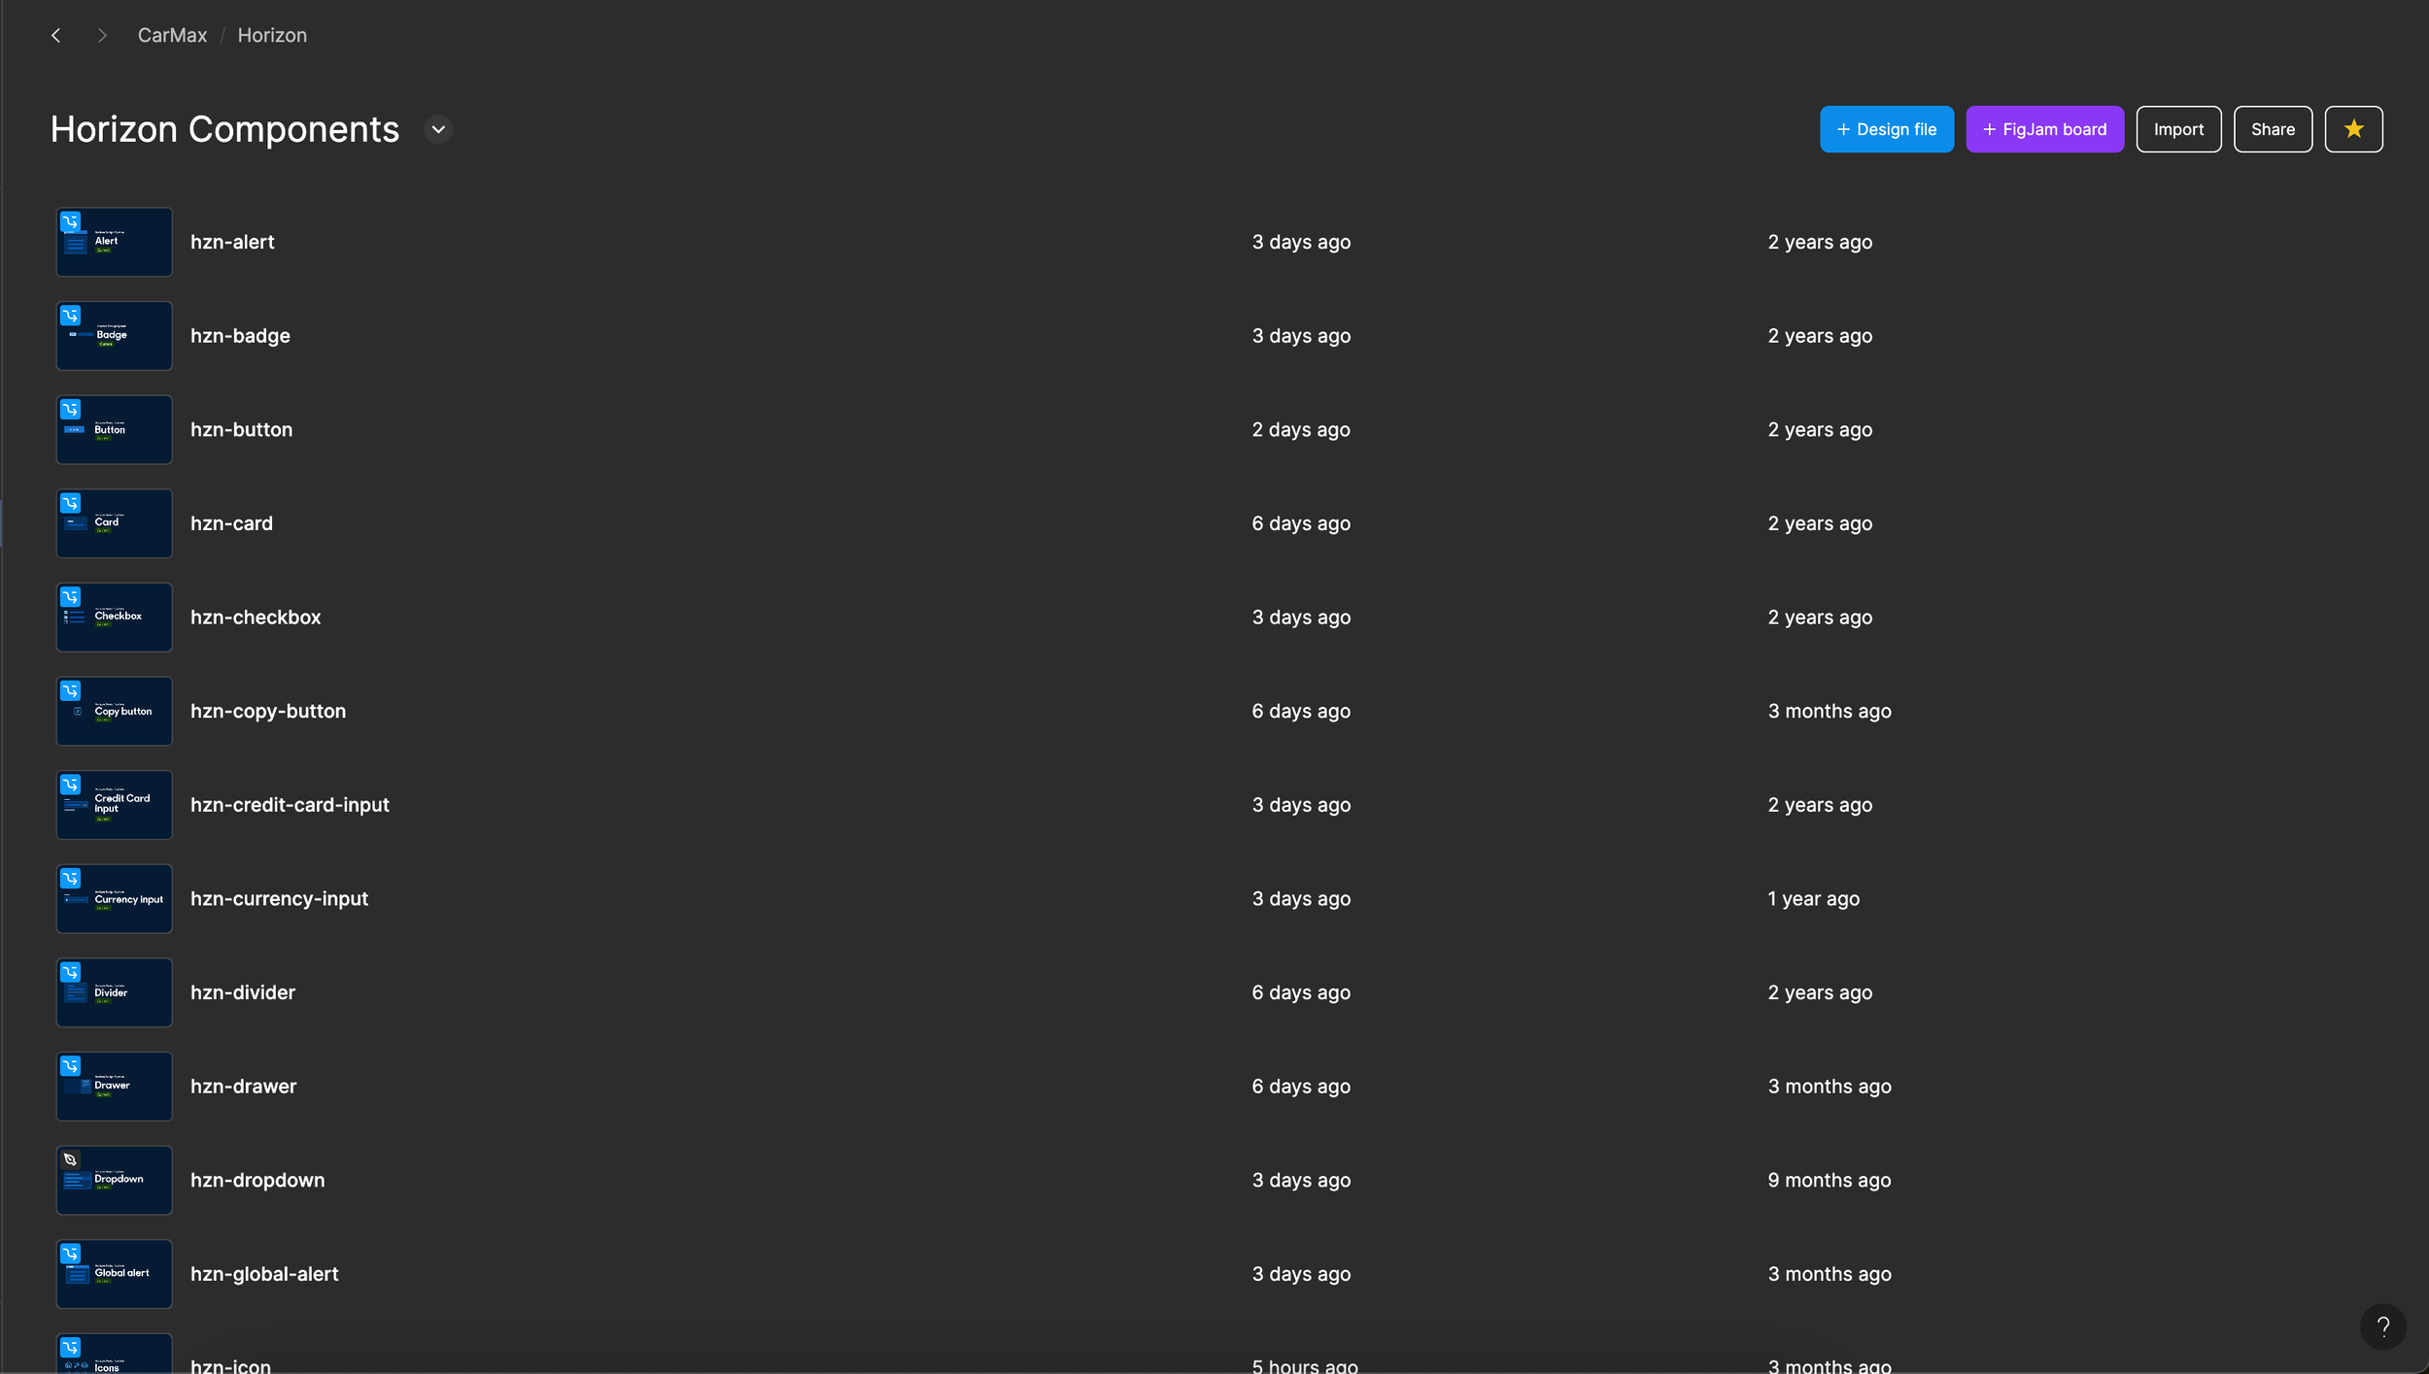The width and height of the screenshot is (2429, 1374).
Task: Click the library icon on hzn-card thumbnail
Action: [71, 503]
